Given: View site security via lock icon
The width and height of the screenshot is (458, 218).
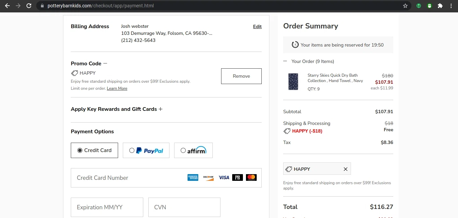Looking at the screenshot, I should pos(42,6).
